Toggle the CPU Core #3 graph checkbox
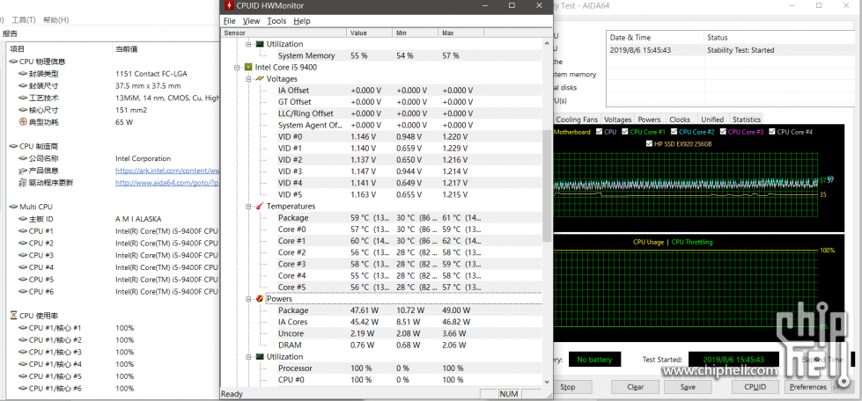This screenshot has width=862, height=401. point(722,132)
